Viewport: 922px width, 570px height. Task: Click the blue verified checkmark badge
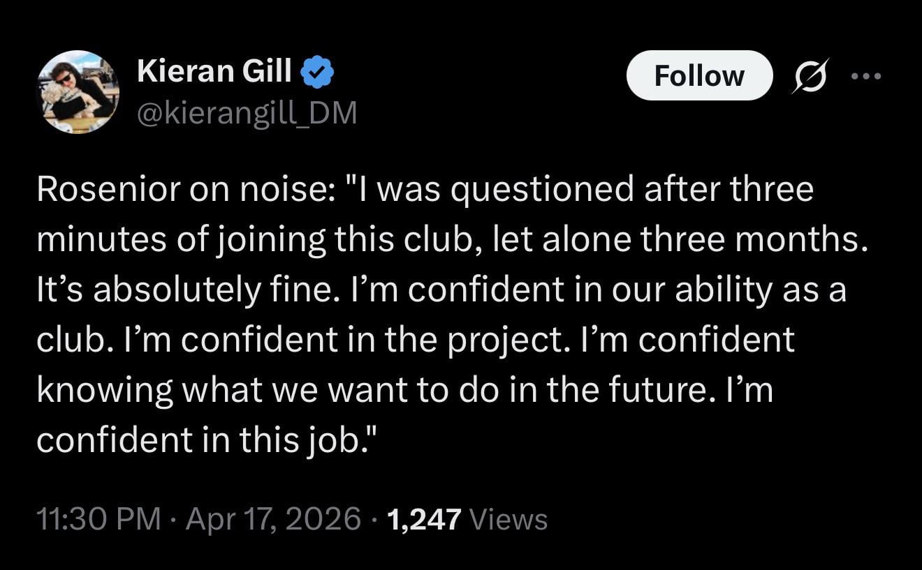tap(318, 73)
